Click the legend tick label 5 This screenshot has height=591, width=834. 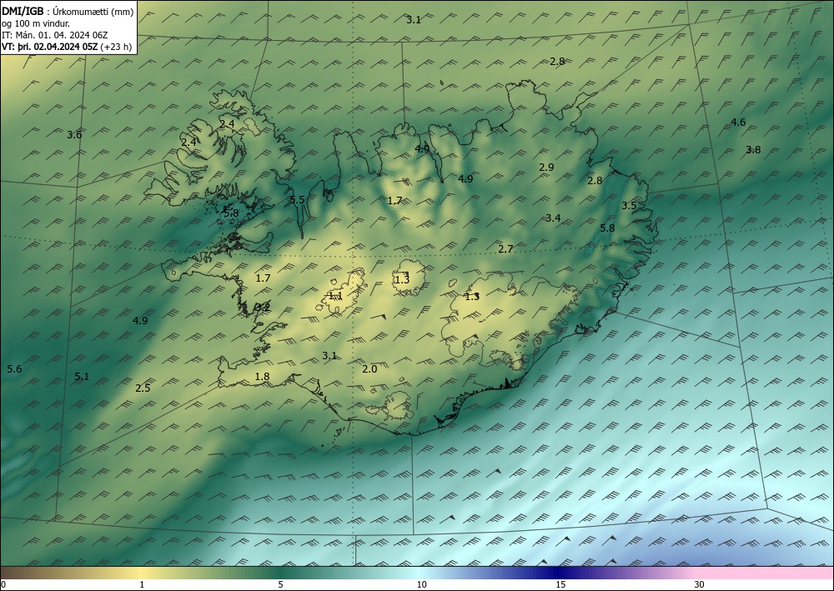pyautogui.click(x=281, y=585)
